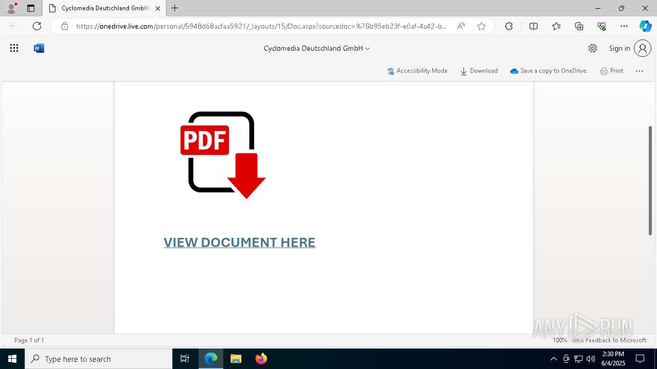Click the Sign in account avatar icon

coord(643,48)
